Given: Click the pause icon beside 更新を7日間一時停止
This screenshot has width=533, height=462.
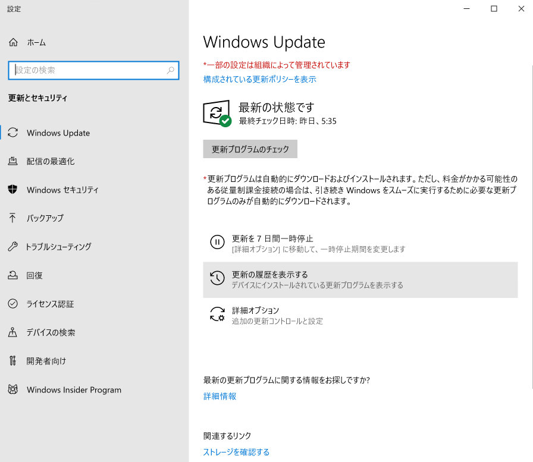Looking at the screenshot, I should click(x=217, y=243).
